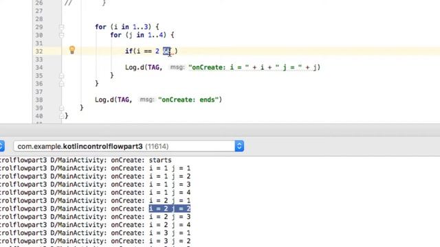
Task: Click the logcat line 'i = 2 j = 4'
Action: pos(96,225)
